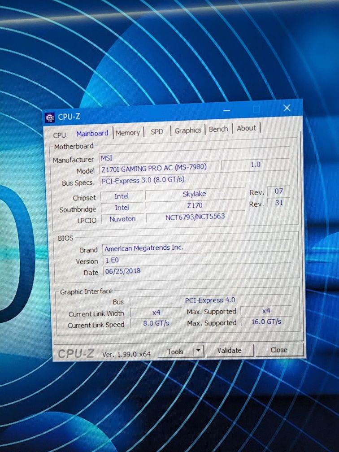
Task: Click the model revision 1.0 field
Action: (x=256, y=165)
